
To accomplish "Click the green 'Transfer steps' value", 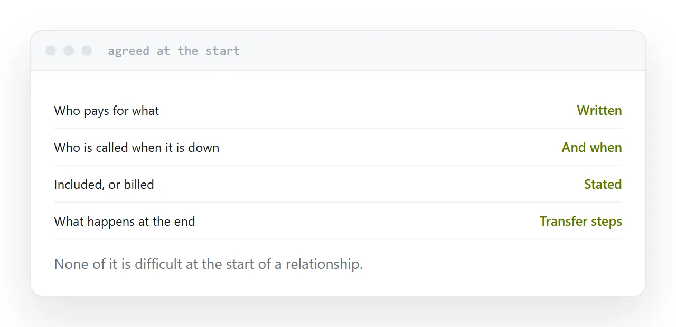I will [581, 222].
